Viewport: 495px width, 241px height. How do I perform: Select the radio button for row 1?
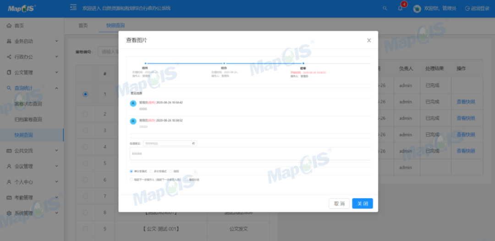click(85, 94)
